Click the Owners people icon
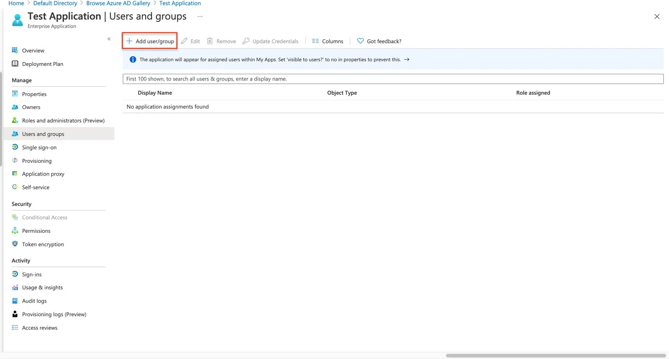The width and height of the screenshot is (669, 359). coord(15,107)
